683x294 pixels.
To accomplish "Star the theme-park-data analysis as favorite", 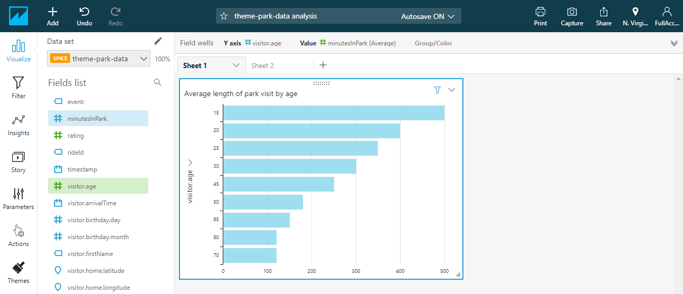I will (224, 16).
